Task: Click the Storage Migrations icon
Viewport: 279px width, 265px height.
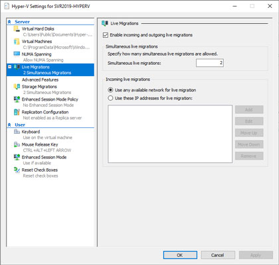Action: tap(17, 87)
